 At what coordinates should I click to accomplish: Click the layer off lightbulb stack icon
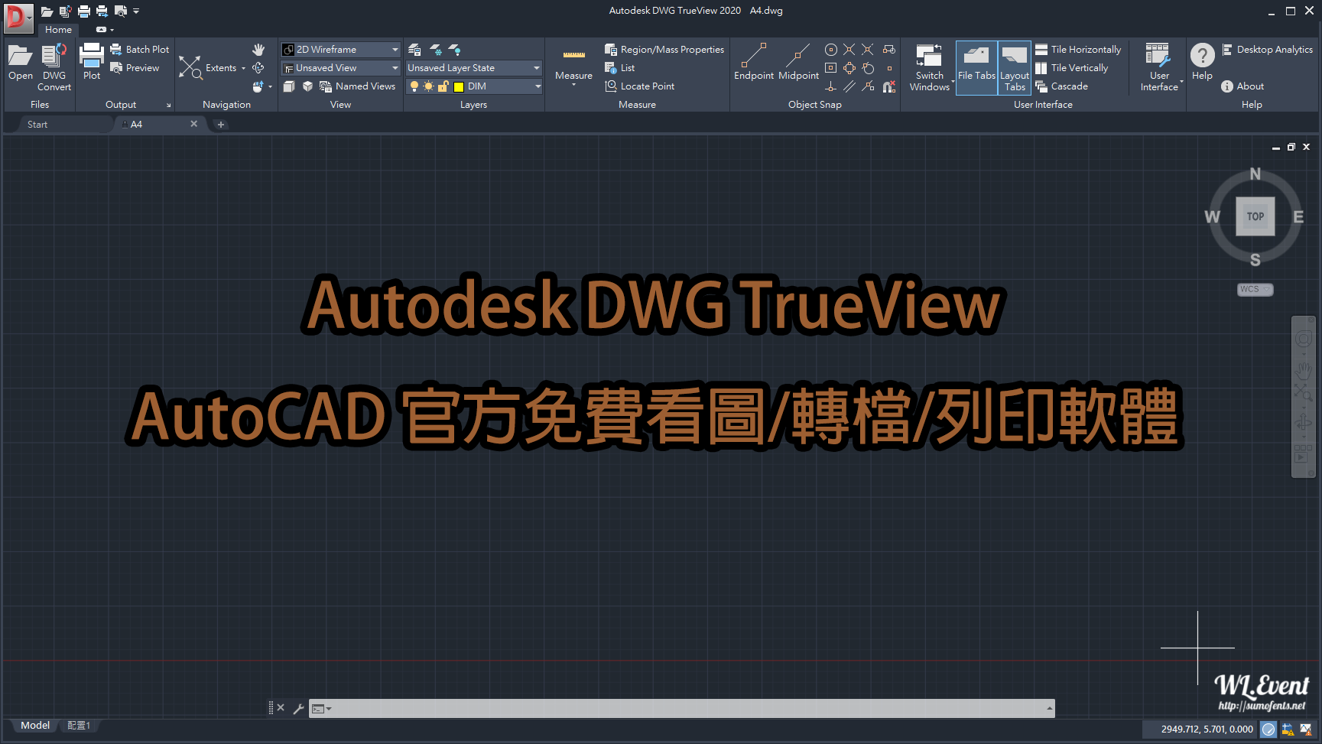click(x=454, y=50)
